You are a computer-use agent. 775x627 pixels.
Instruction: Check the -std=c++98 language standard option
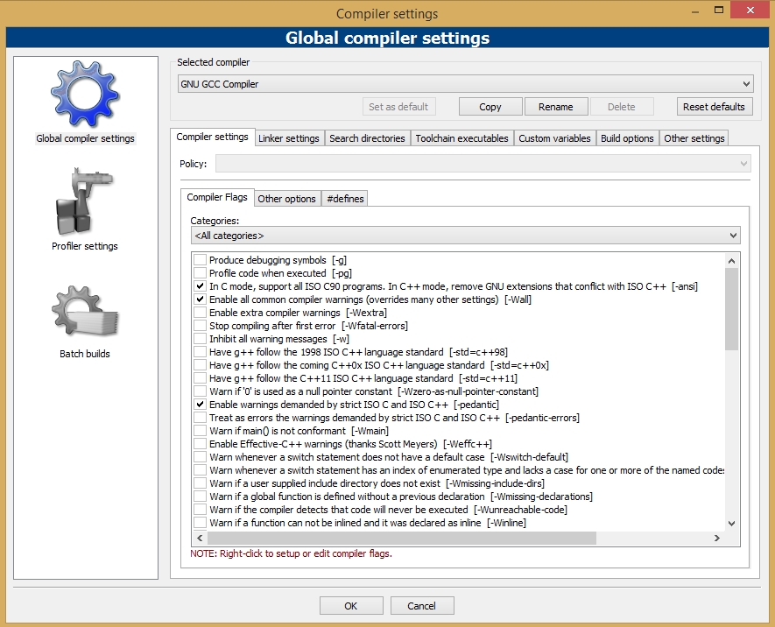point(200,352)
